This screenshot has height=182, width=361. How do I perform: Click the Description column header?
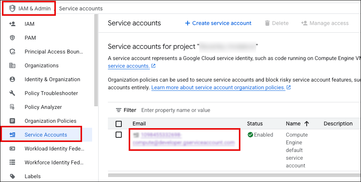[338, 124]
